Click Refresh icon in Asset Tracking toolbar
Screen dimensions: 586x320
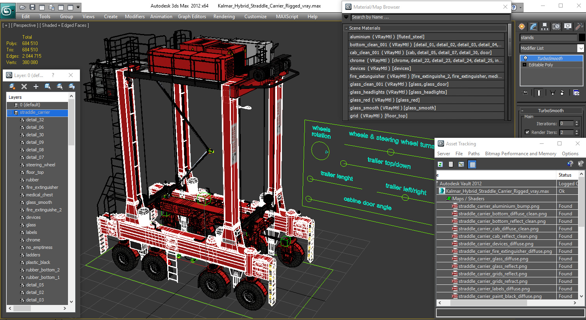click(x=440, y=164)
